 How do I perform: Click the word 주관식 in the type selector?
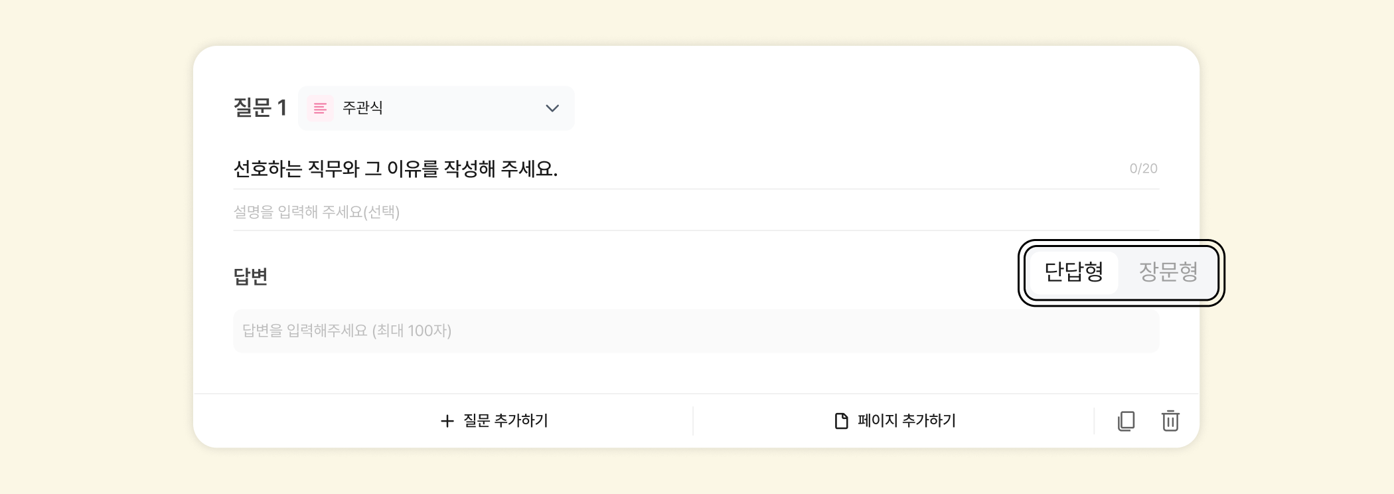click(362, 108)
